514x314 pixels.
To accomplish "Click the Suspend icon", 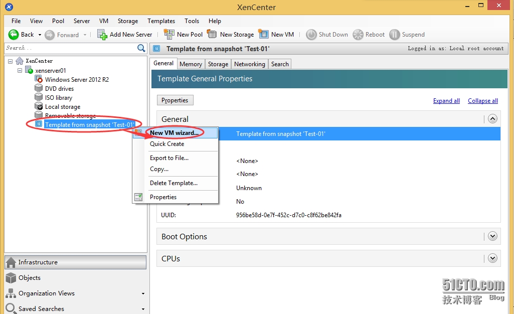I will (x=394, y=35).
